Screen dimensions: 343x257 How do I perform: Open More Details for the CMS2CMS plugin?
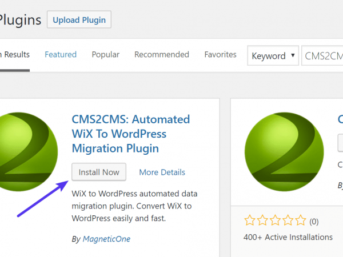tap(162, 172)
